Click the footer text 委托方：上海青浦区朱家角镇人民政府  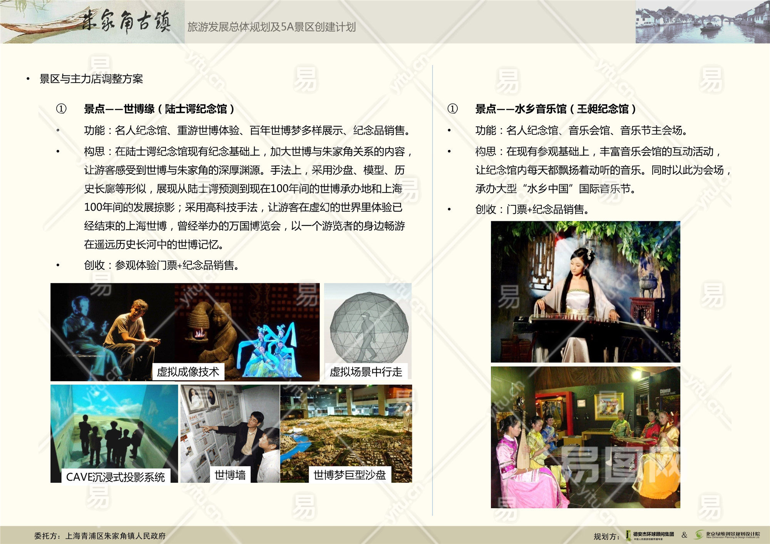(x=100, y=536)
